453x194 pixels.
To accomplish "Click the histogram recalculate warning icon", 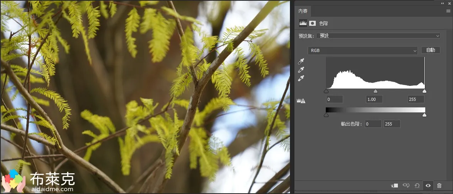I will click(301, 101).
